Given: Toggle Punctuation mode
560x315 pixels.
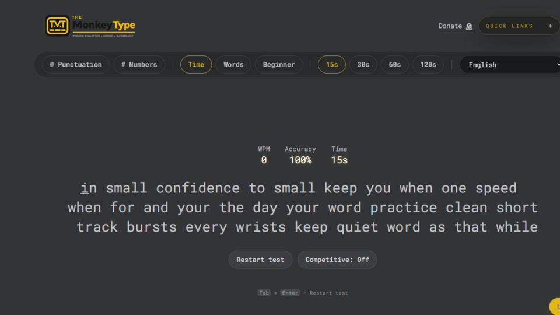Looking at the screenshot, I should click(76, 64).
